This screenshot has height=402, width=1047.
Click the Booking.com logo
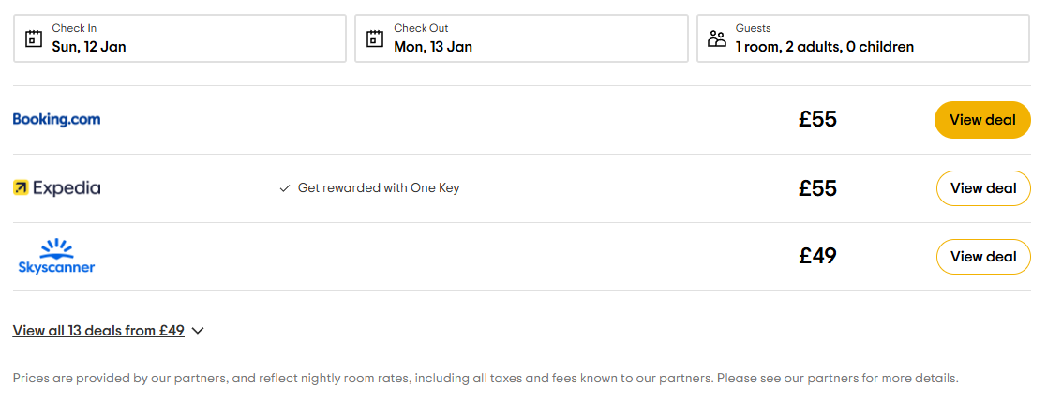click(56, 120)
